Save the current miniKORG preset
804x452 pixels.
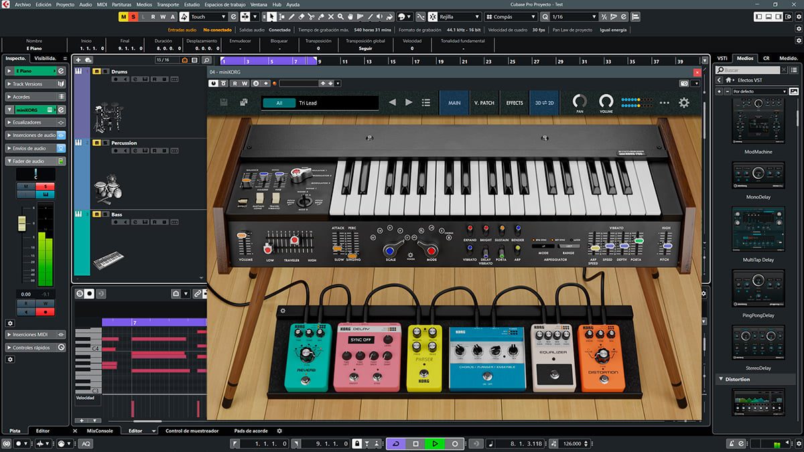click(224, 102)
